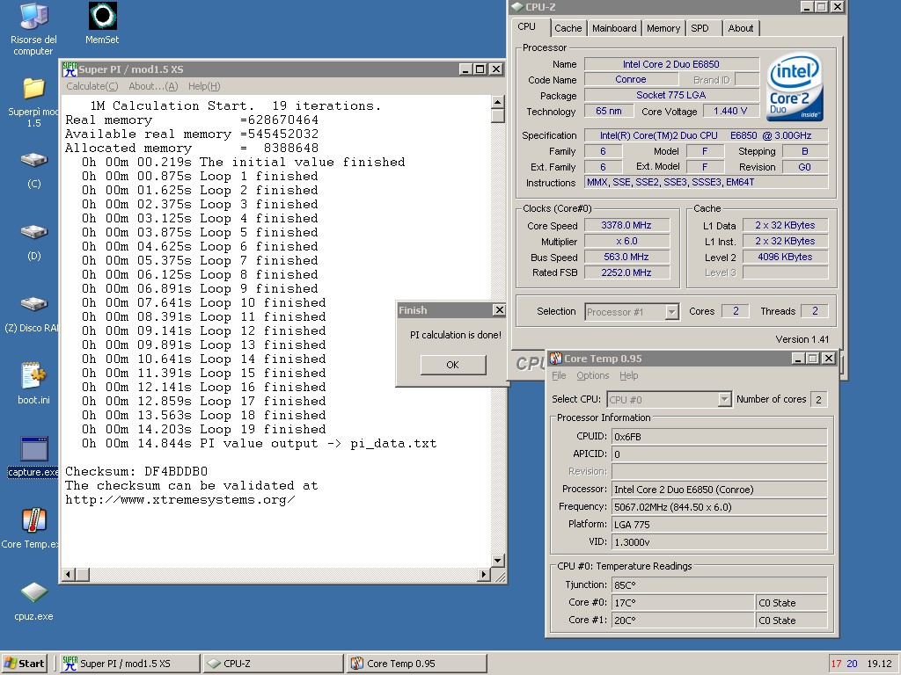Click the Rated FSB 2252.0 MHz value
Screen dimensions: 901x675
(626, 272)
